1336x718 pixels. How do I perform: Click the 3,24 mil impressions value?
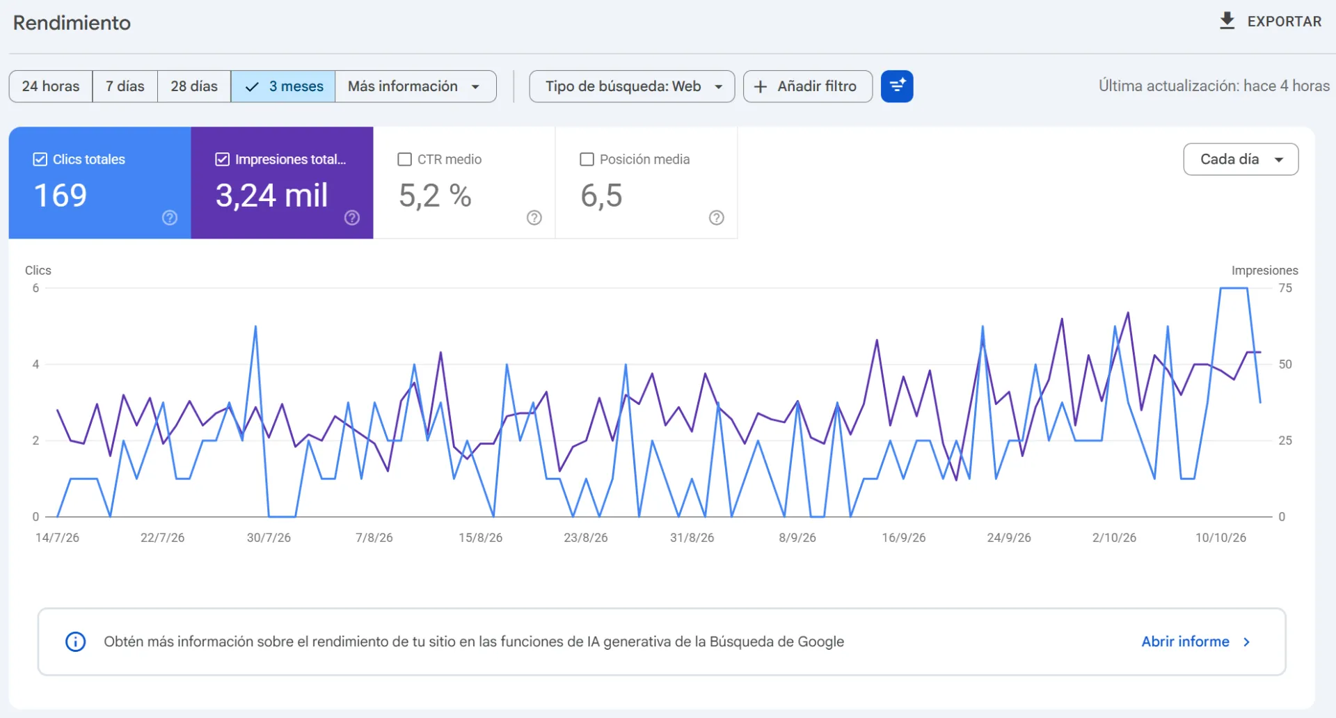[272, 196]
